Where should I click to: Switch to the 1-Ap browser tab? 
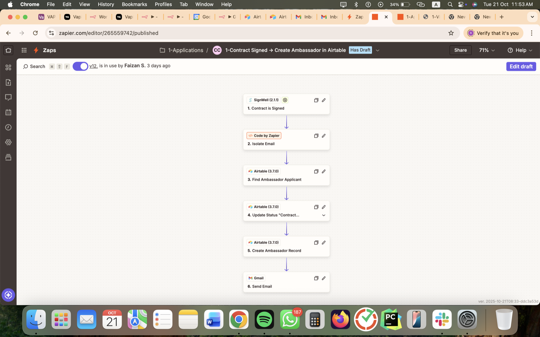pos(406,17)
